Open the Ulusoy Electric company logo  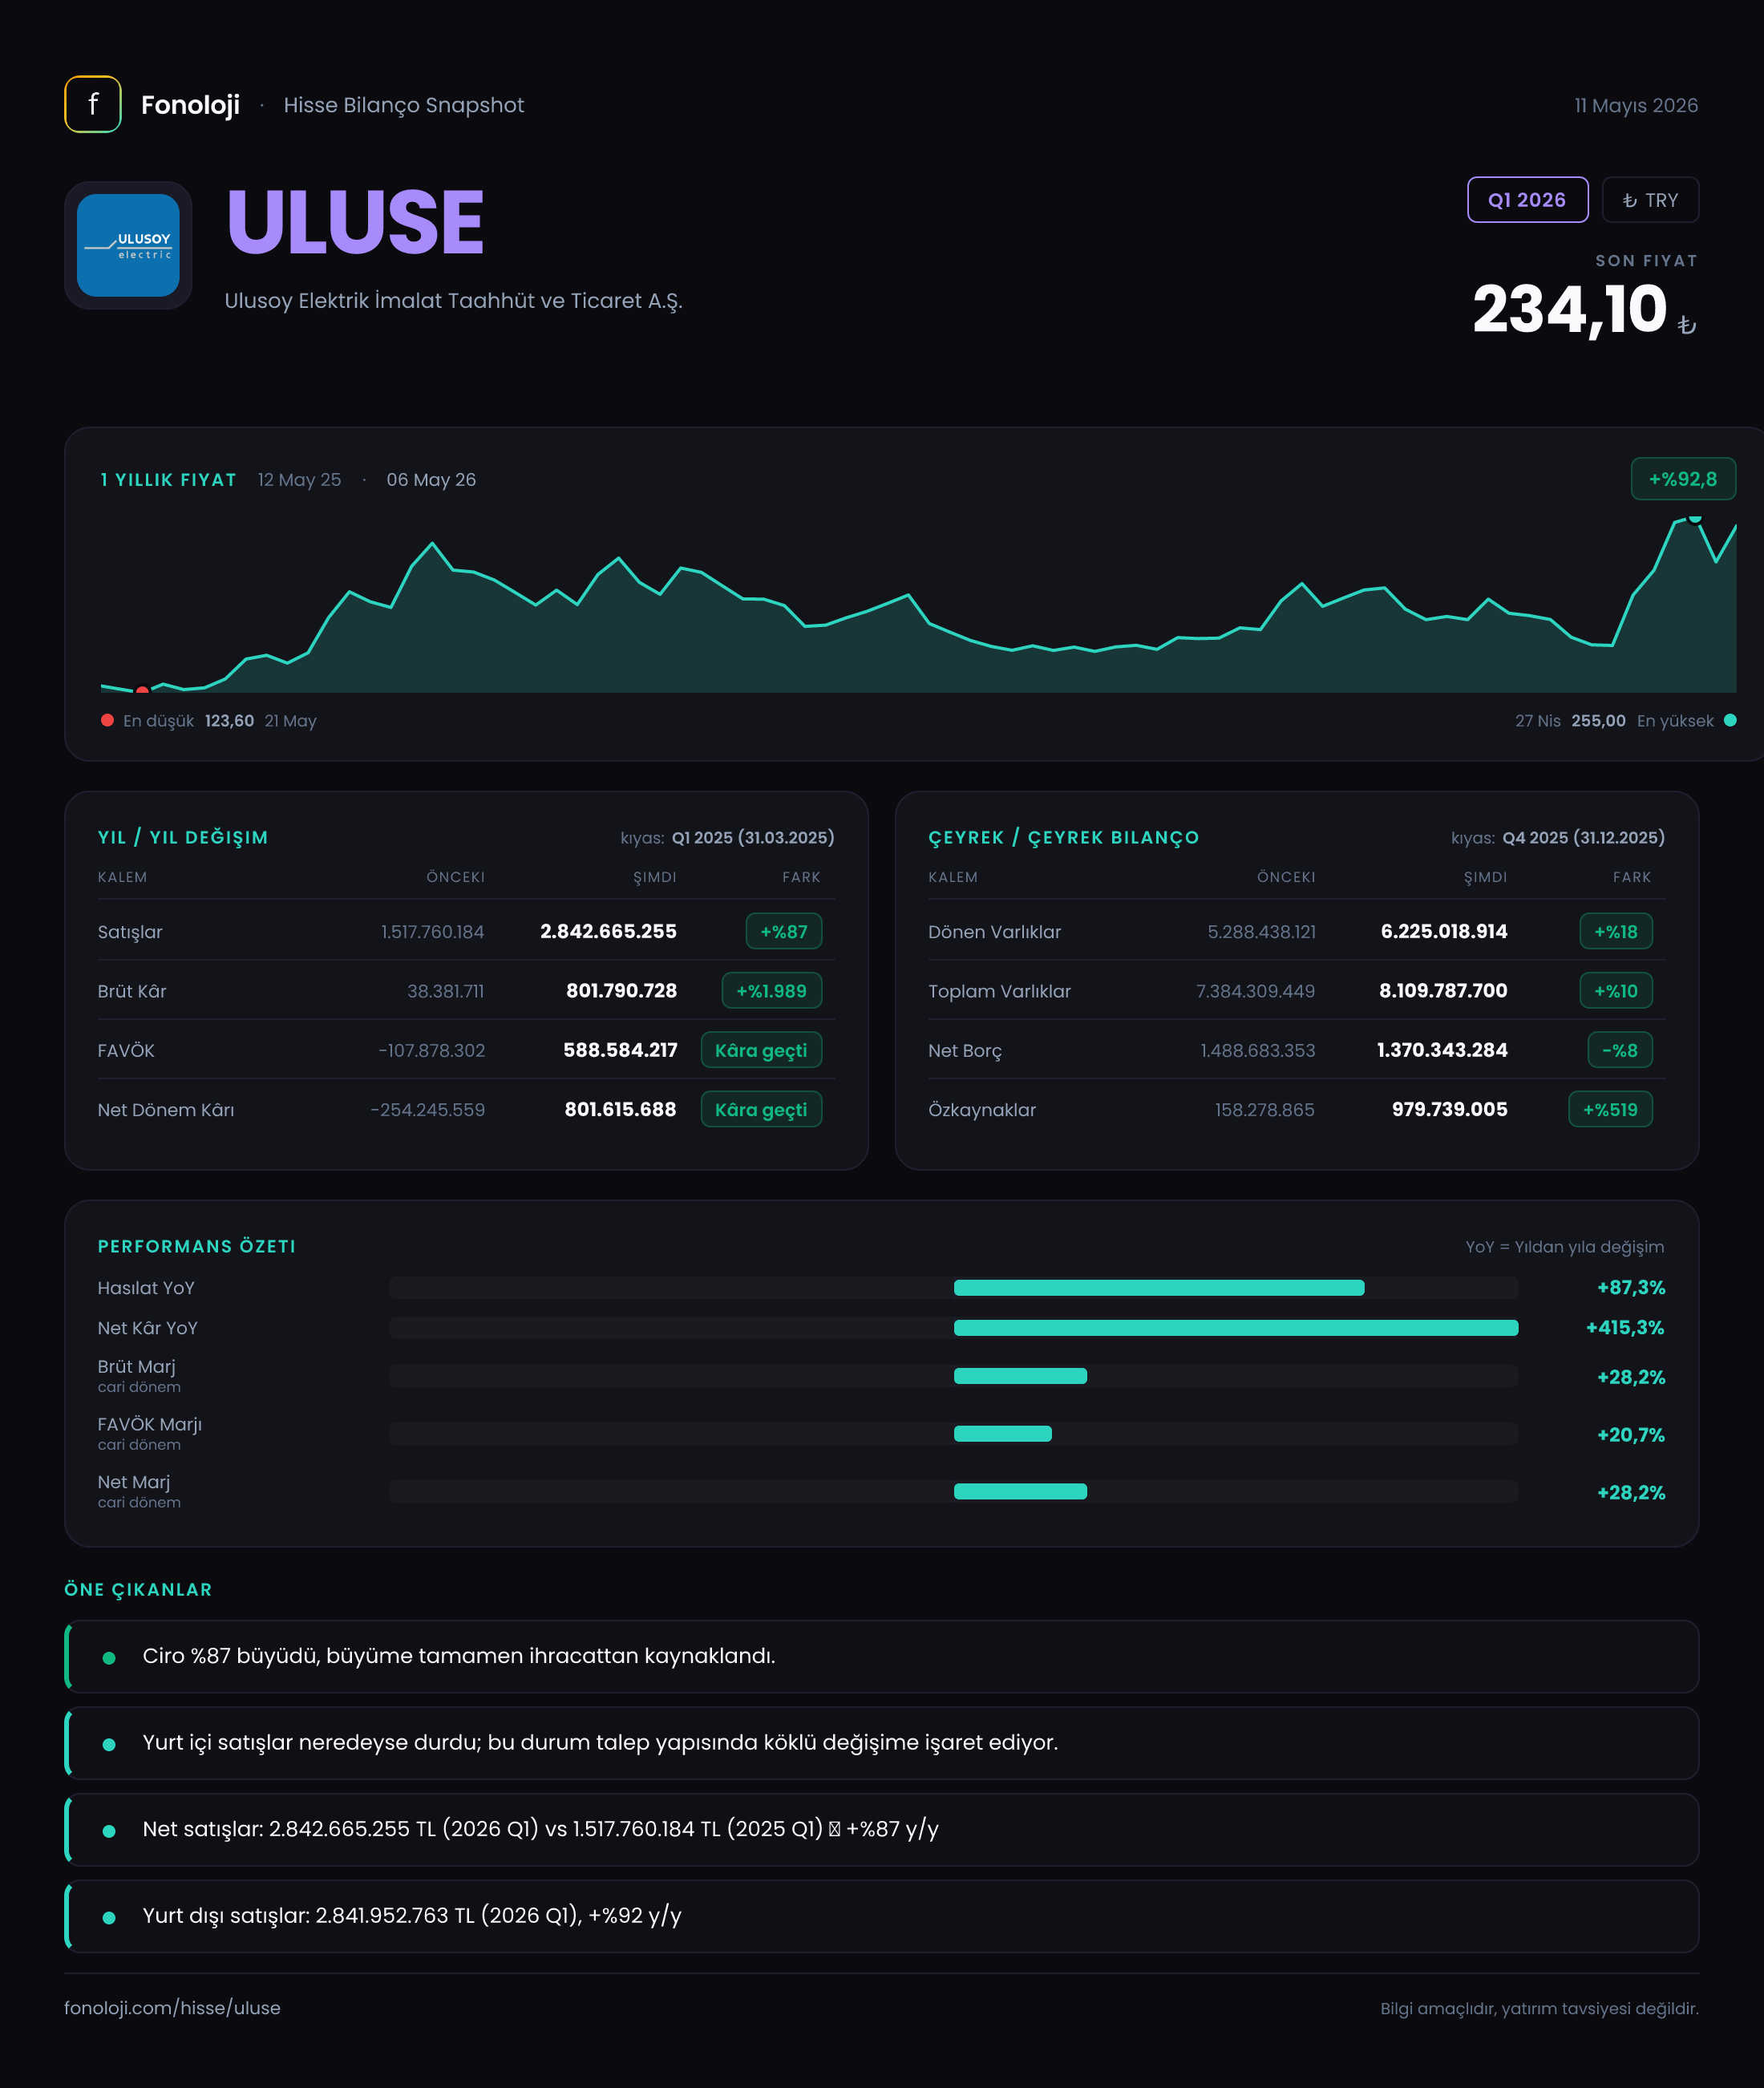click(128, 245)
